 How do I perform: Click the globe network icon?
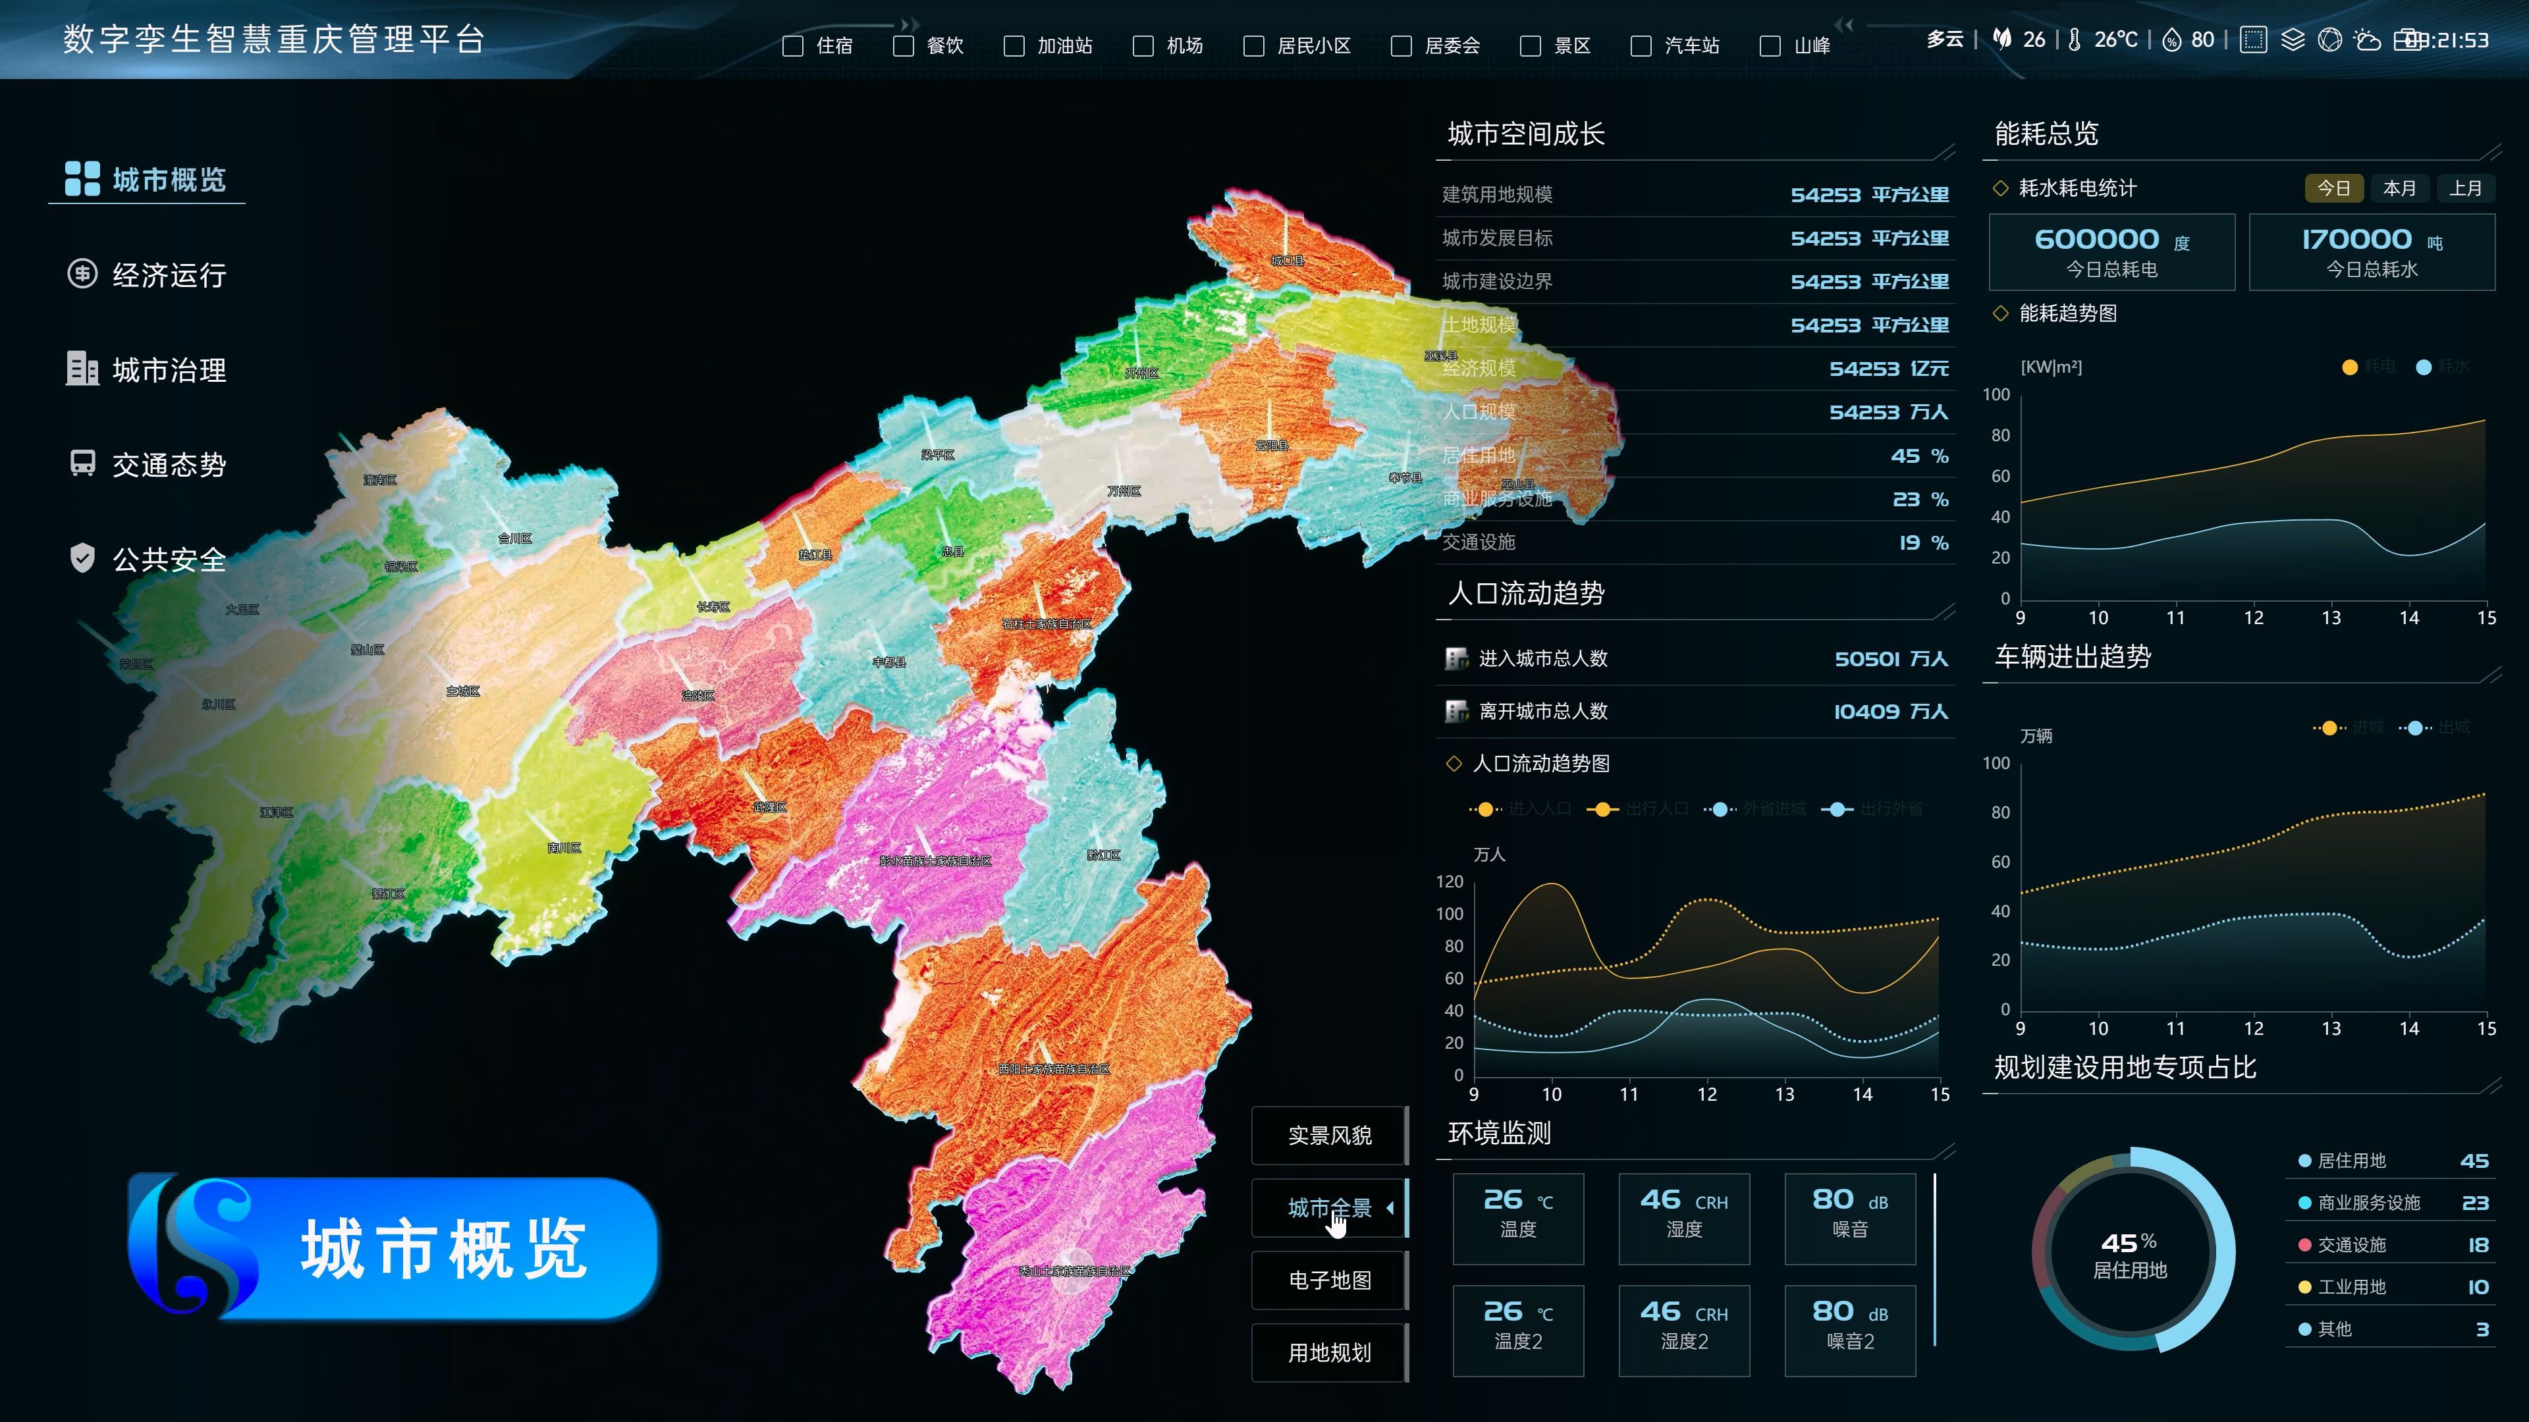click(2329, 39)
